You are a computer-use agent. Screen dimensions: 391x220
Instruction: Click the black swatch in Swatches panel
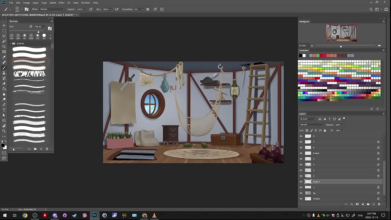pos(301,56)
